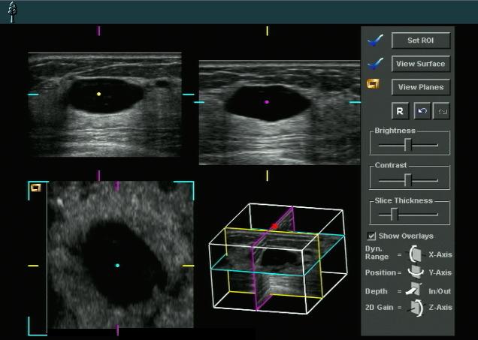The image size is (478, 340).
Task: Click the Z-Axis rotation icon
Action: (416, 308)
